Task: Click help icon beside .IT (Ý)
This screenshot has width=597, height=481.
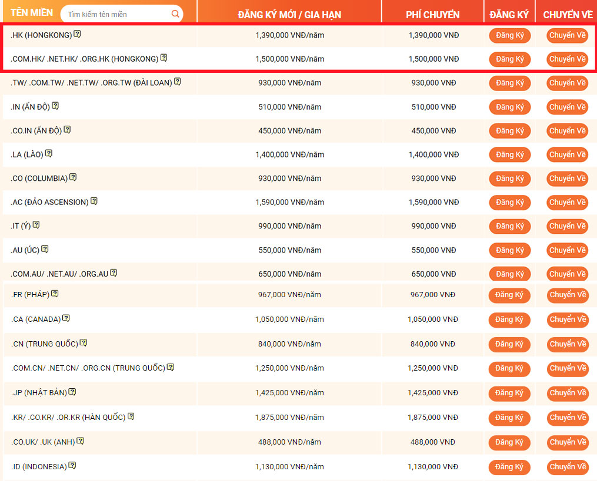Action: tap(36, 225)
